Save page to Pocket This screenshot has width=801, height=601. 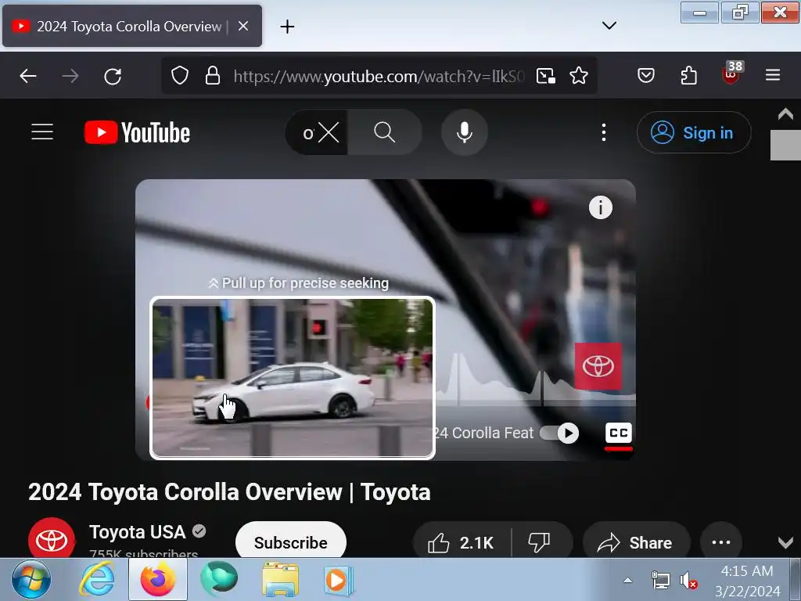pos(645,76)
